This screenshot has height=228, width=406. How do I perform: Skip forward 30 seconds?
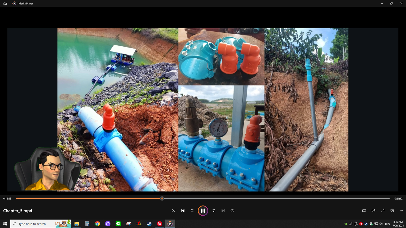214,211
